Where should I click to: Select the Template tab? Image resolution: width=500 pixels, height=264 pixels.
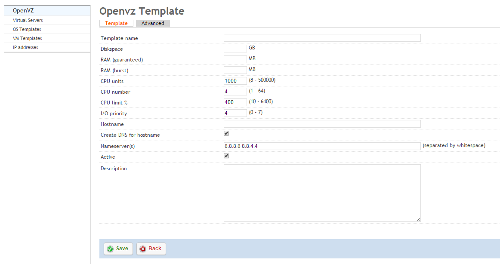[x=116, y=23]
